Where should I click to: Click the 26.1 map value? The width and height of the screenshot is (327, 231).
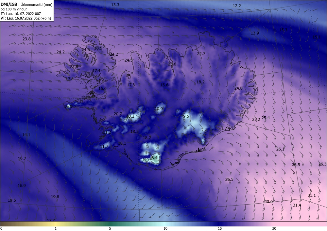(280, 149)
